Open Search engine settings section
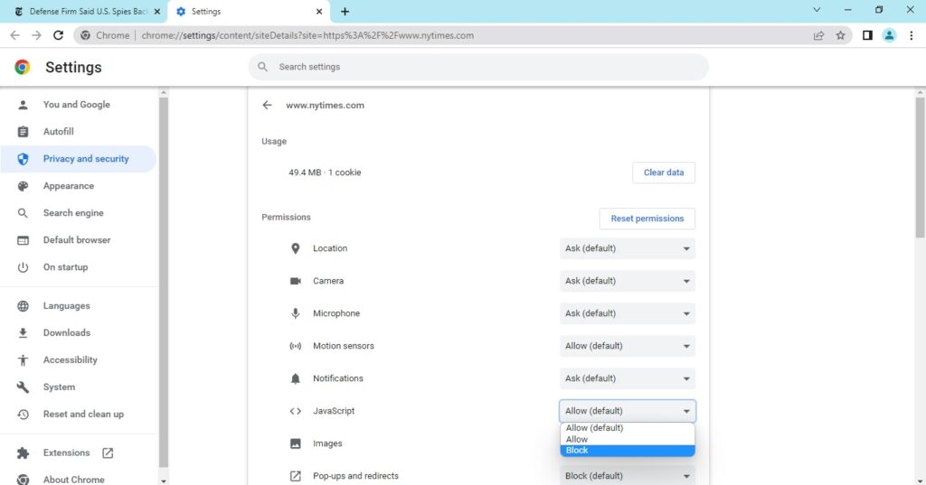This screenshot has height=485, width=926. [73, 213]
